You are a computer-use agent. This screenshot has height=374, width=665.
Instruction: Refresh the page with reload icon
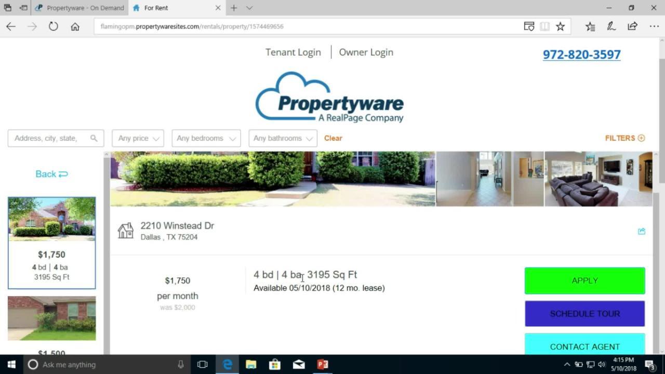(x=54, y=26)
